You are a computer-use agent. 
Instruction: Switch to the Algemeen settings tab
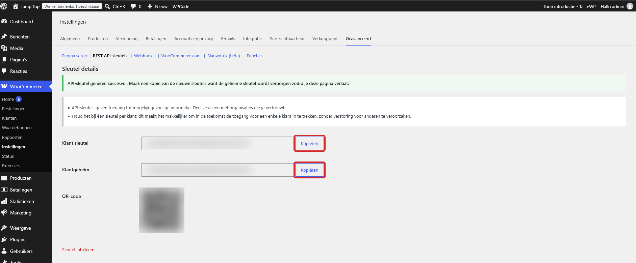[70, 39]
